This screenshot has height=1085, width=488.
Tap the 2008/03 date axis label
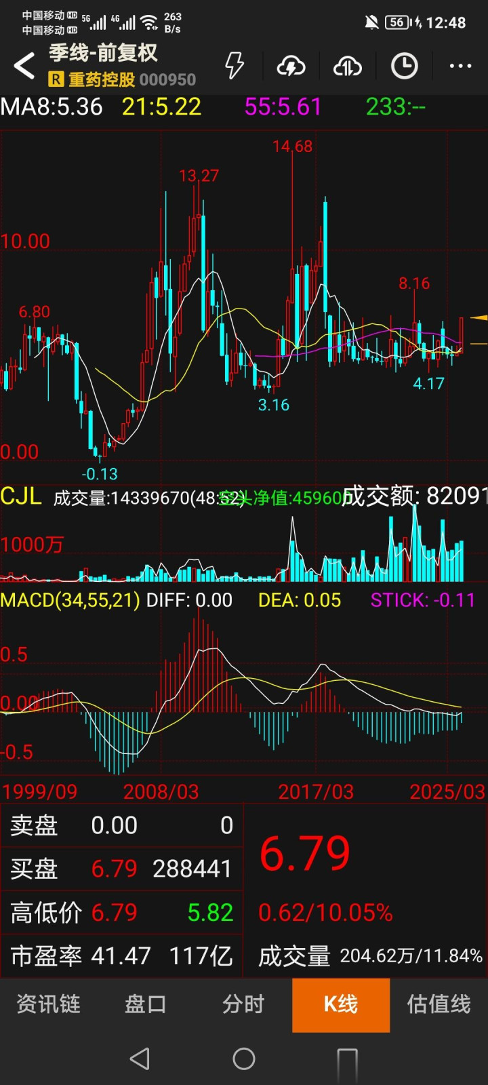click(x=161, y=791)
